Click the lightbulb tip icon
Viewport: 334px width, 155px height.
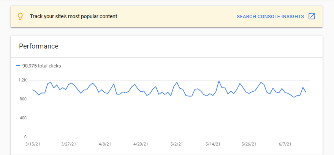[20, 16]
